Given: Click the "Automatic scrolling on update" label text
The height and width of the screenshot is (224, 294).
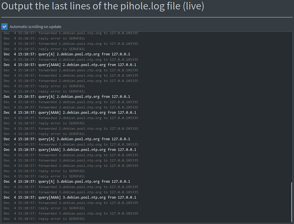Looking at the screenshot, I should click(35, 27).
